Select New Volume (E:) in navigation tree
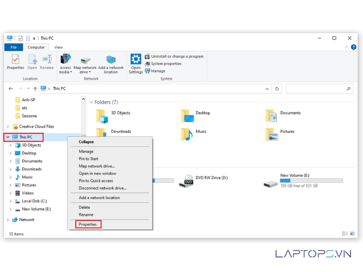The height and width of the screenshot is (272, 363). click(36, 209)
